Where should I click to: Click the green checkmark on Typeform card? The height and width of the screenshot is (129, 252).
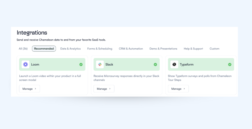(230, 64)
